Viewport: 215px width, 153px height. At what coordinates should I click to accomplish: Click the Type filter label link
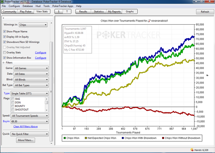[x=7, y=93]
